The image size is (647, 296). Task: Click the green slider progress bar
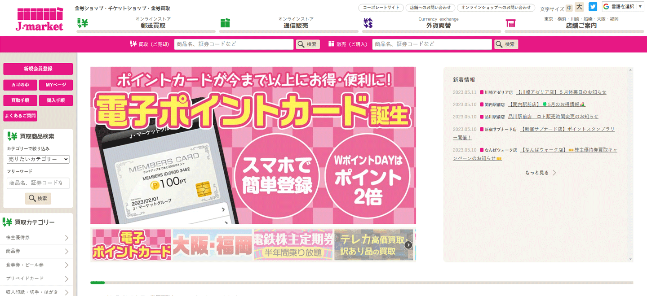click(x=97, y=283)
